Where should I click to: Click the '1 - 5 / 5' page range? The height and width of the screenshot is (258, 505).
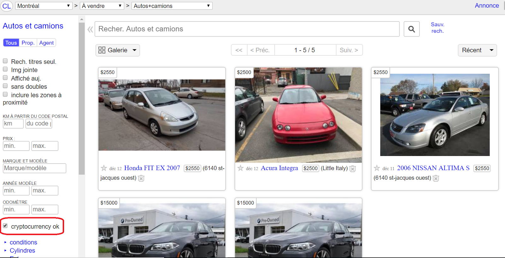click(x=305, y=50)
